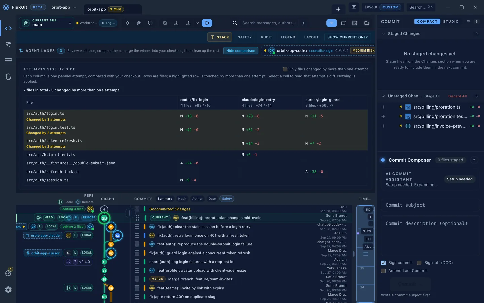Select the Author column tab
The height and width of the screenshot is (303, 484).
coord(197,199)
